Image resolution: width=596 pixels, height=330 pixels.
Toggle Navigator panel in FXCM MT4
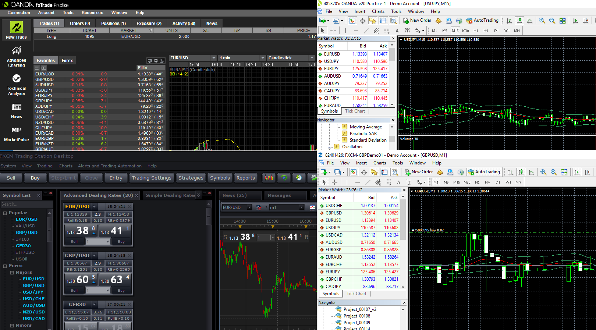click(x=374, y=172)
